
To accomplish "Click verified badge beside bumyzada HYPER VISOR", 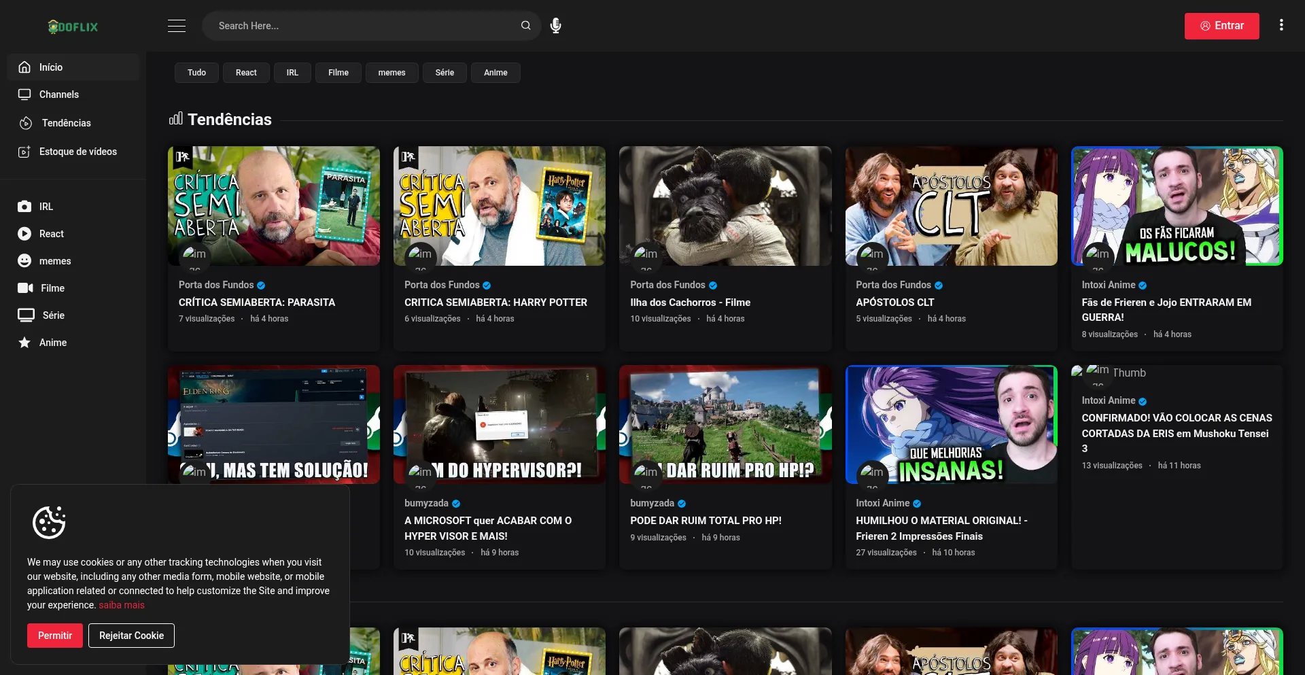I will click(x=456, y=504).
